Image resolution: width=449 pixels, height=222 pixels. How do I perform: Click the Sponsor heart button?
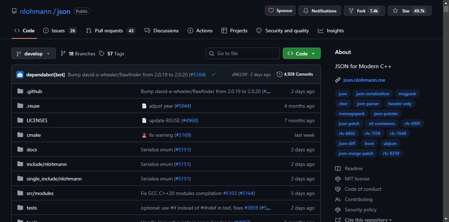[280, 11]
